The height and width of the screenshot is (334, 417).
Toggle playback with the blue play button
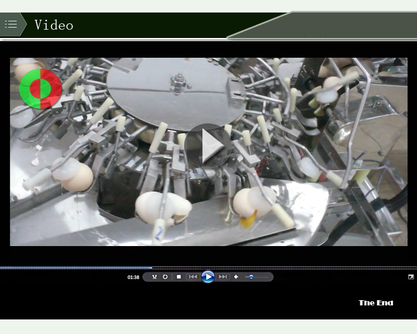(208, 277)
